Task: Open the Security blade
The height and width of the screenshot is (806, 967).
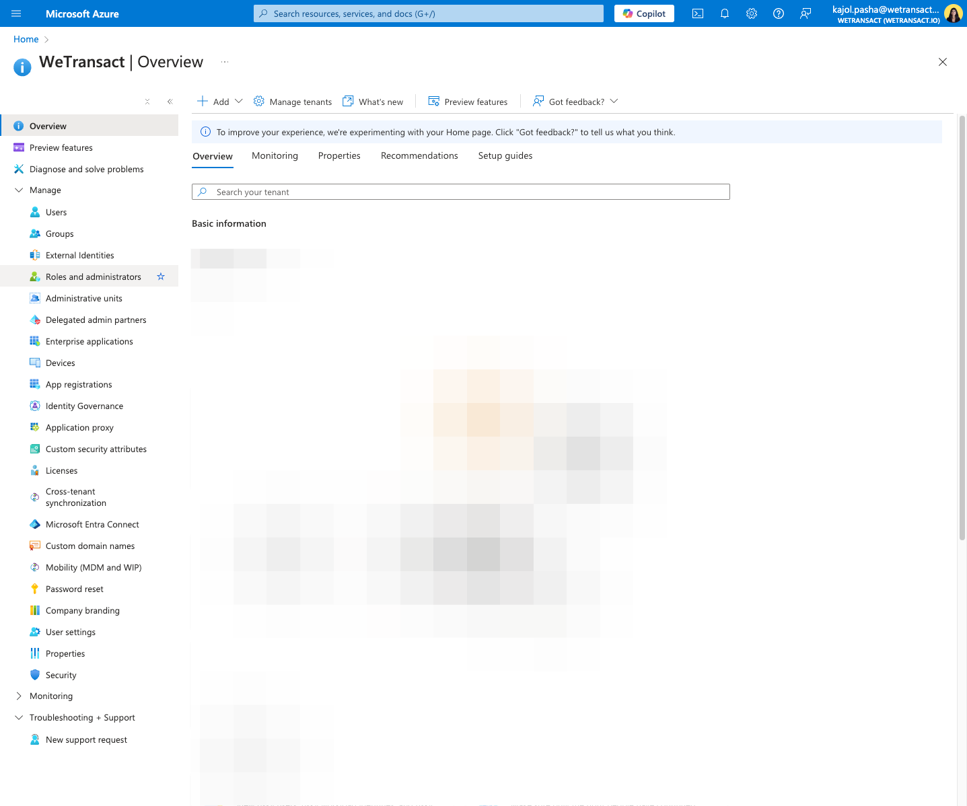Action: coord(61,675)
